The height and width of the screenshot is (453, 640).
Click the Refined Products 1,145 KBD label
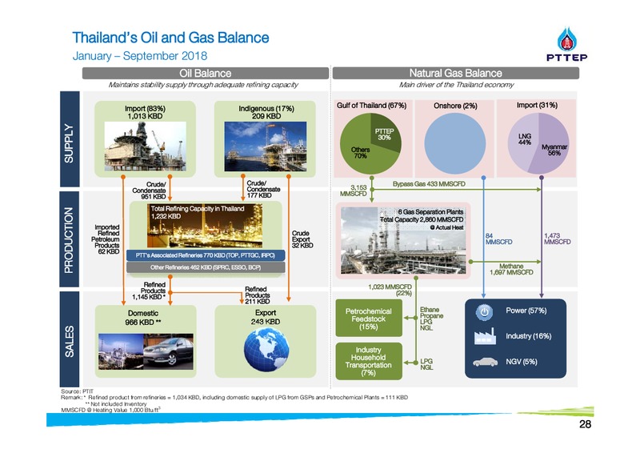pos(149,291)
